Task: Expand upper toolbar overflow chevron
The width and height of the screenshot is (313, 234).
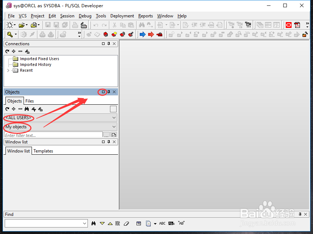Action: pos(307,25)
